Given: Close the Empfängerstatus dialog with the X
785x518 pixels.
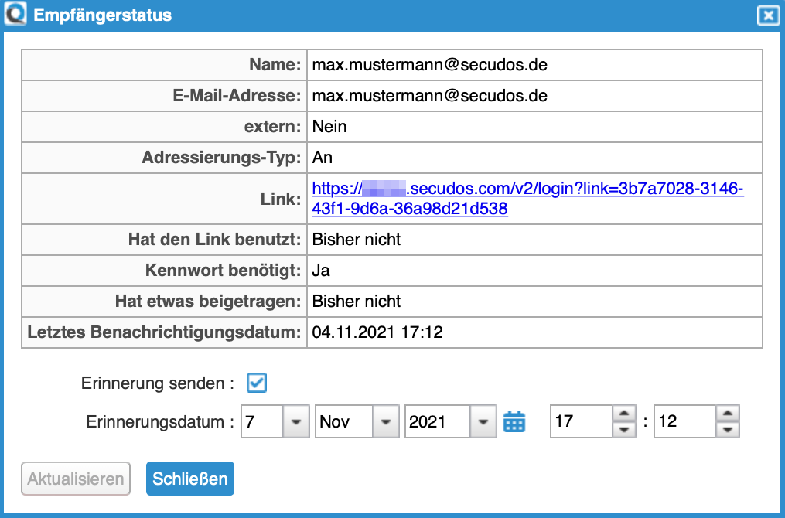Looking at the screenshot, I should coord(766,15).
